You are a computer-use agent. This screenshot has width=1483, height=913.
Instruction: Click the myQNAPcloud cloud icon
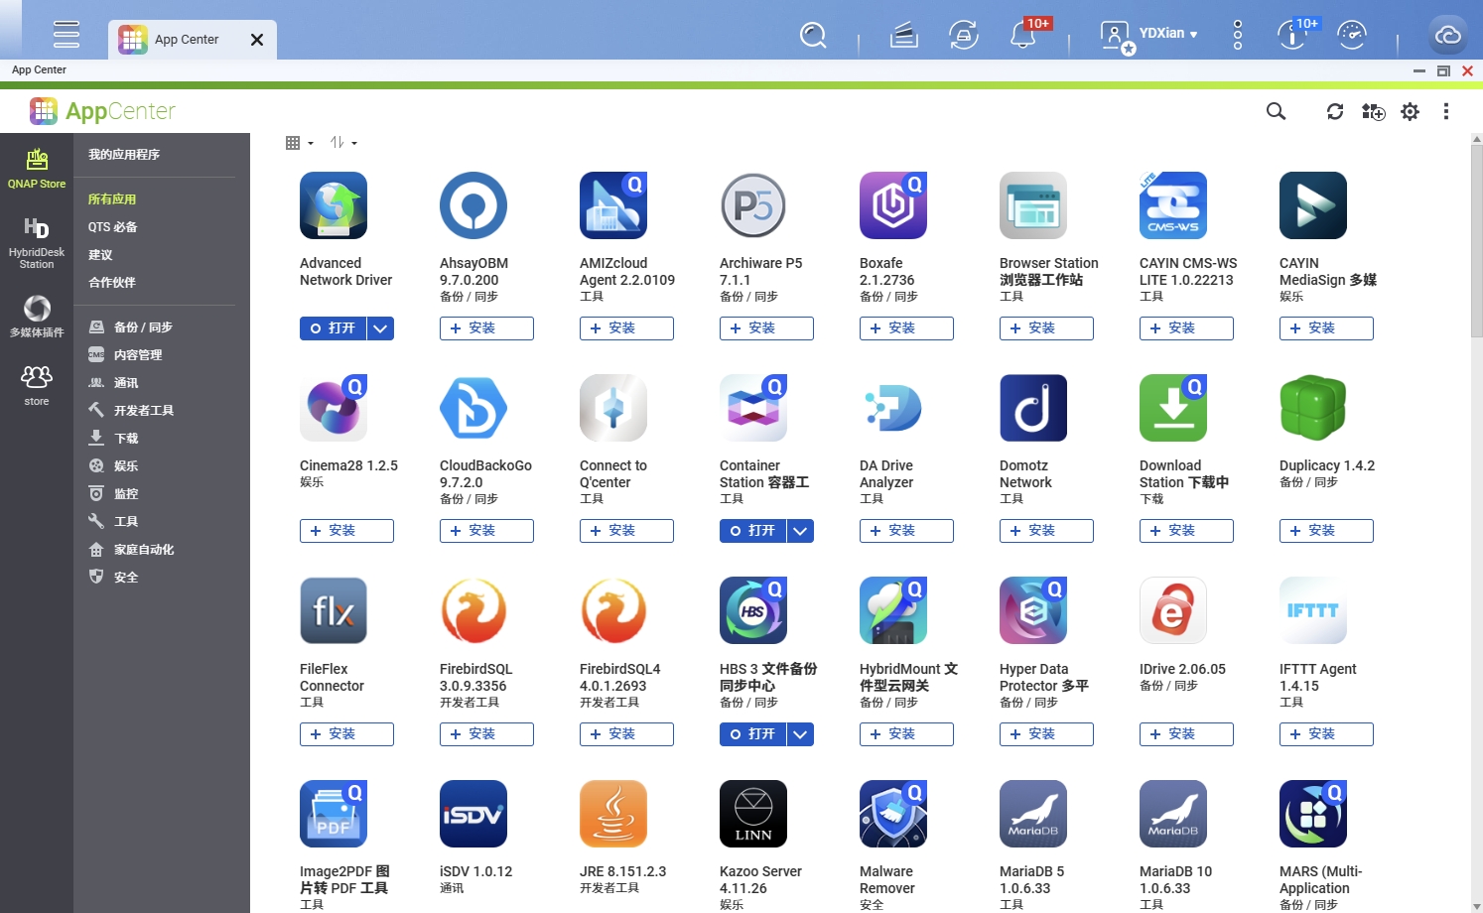[x=1447, y=36]
